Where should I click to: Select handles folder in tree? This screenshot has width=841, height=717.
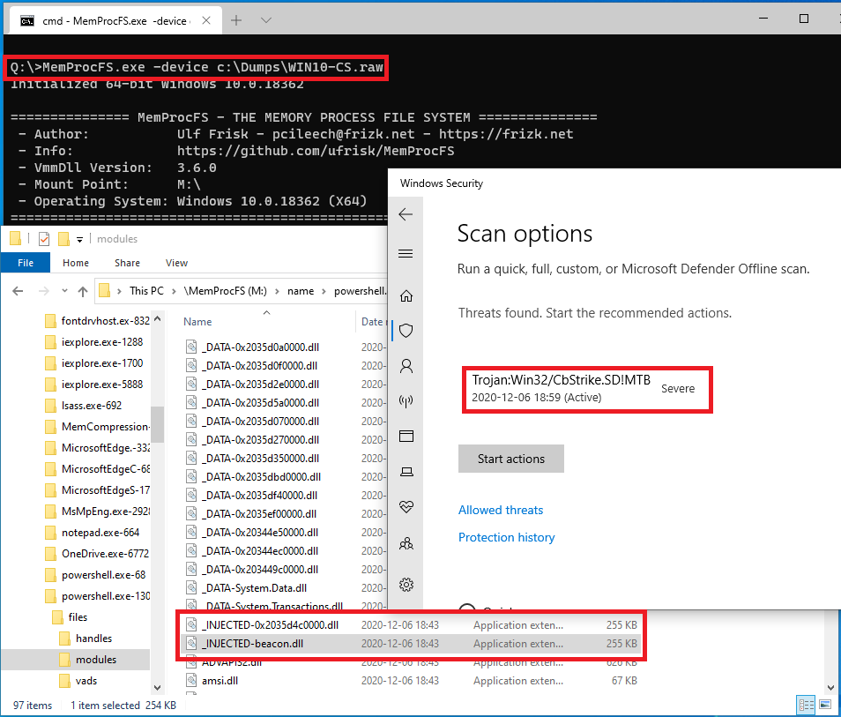coord(86,639)
